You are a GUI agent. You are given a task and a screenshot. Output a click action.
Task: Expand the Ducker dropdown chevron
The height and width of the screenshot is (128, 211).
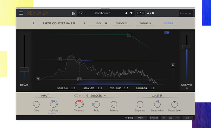[105, 95]
